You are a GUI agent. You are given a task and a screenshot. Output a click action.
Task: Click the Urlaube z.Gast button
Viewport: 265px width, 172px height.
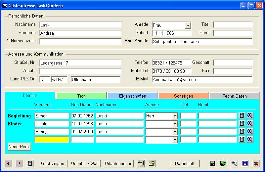(x=85, y=163)
